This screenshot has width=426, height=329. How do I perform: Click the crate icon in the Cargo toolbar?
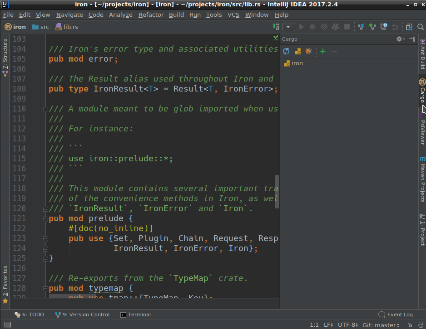click(297, 51)
